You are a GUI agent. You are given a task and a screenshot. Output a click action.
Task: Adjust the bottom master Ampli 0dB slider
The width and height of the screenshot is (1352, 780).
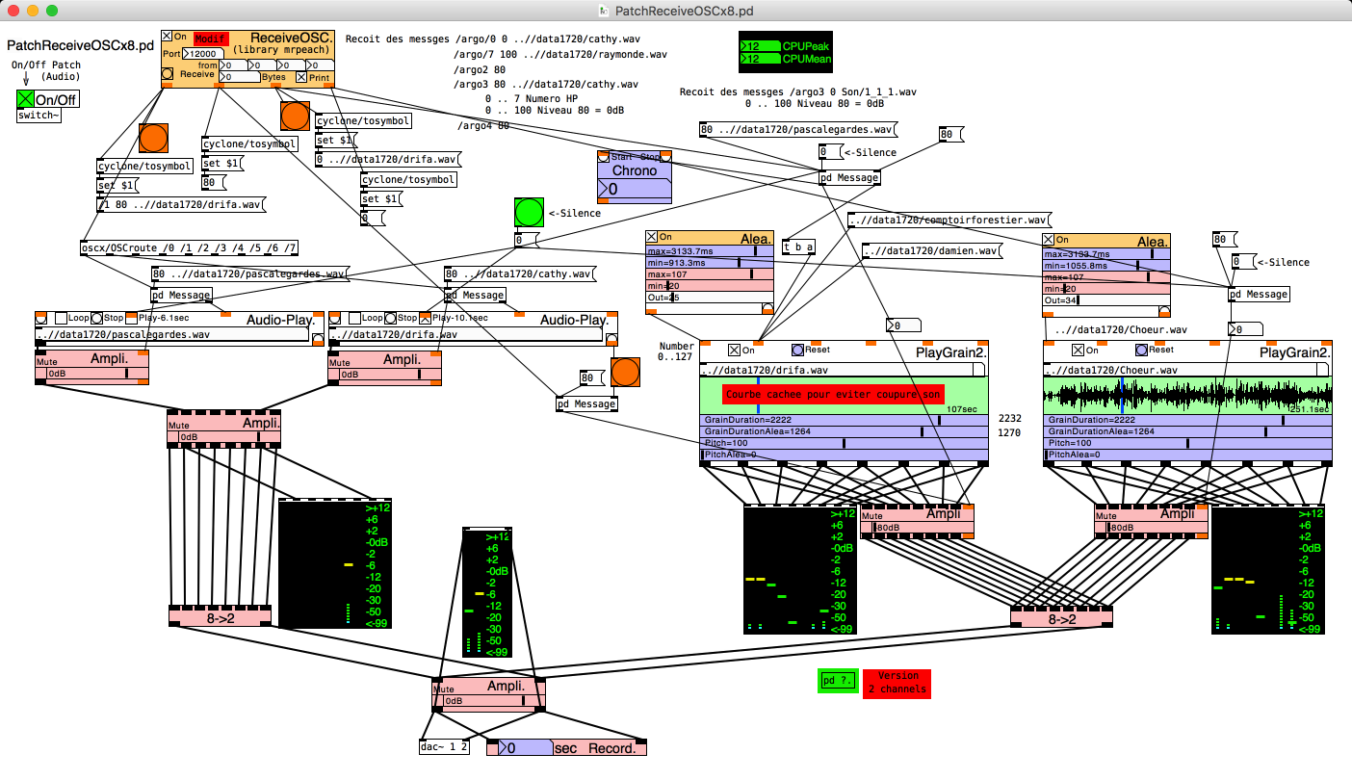pos(493,701)
